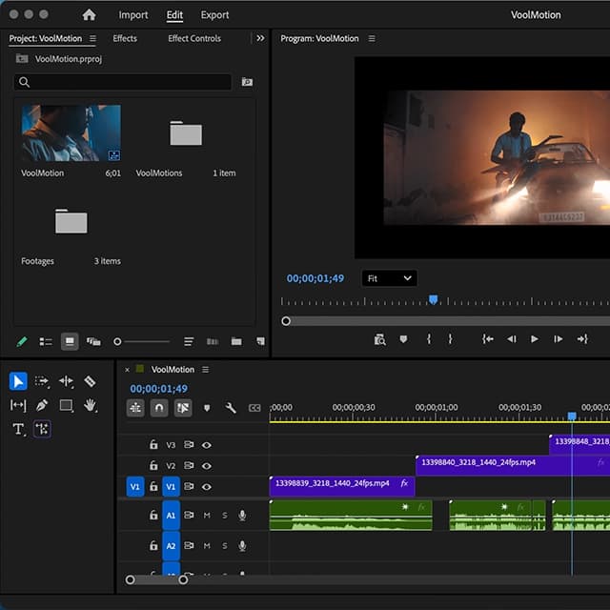This screenshot has height=610, width=610.
Task: Toggle Snap in Timeline magnet
Action: coord(159,408)
